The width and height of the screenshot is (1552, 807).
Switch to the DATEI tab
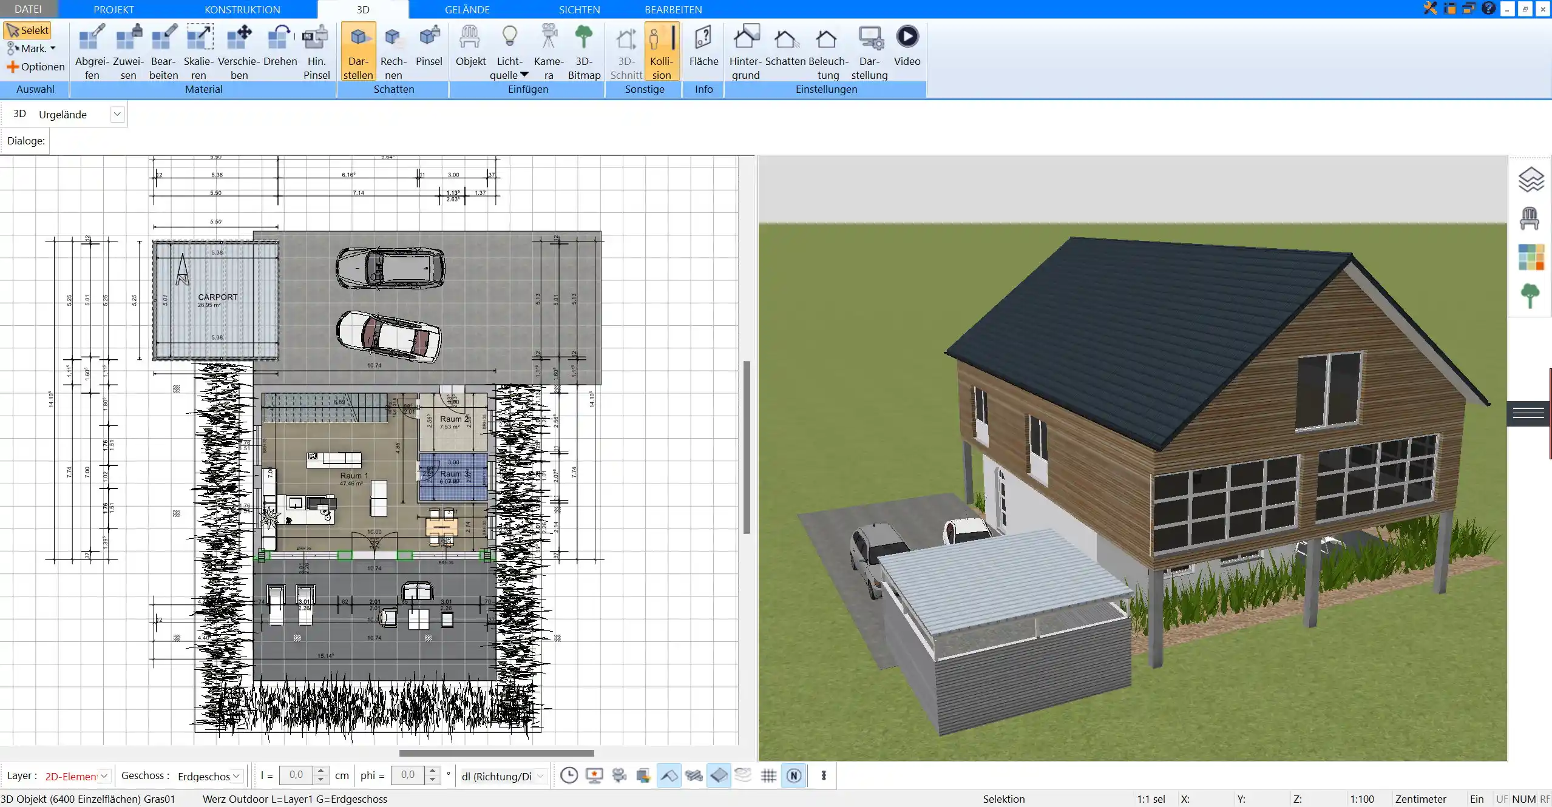point(28,9)
